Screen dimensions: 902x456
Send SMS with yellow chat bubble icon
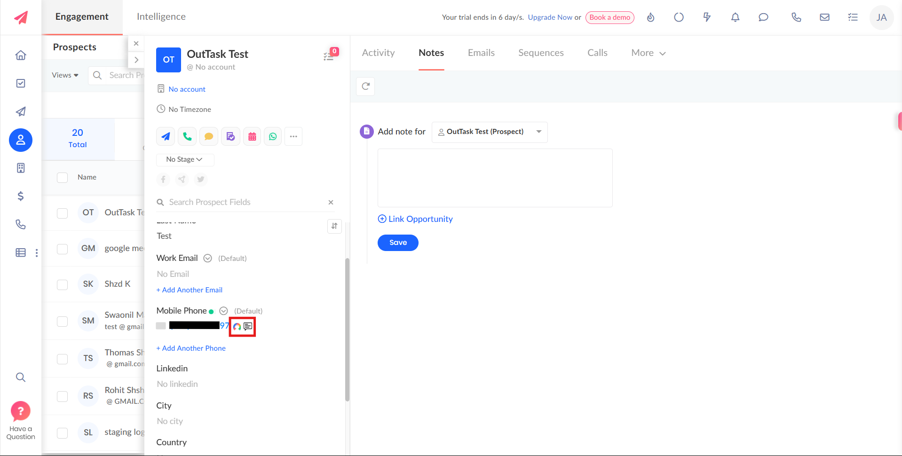(x=209, y=136)
